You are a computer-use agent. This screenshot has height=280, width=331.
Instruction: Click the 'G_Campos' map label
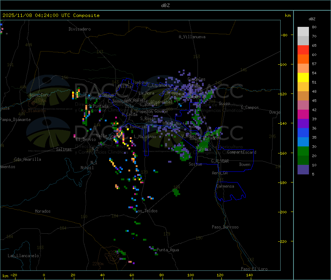click(x=250, y=107)
